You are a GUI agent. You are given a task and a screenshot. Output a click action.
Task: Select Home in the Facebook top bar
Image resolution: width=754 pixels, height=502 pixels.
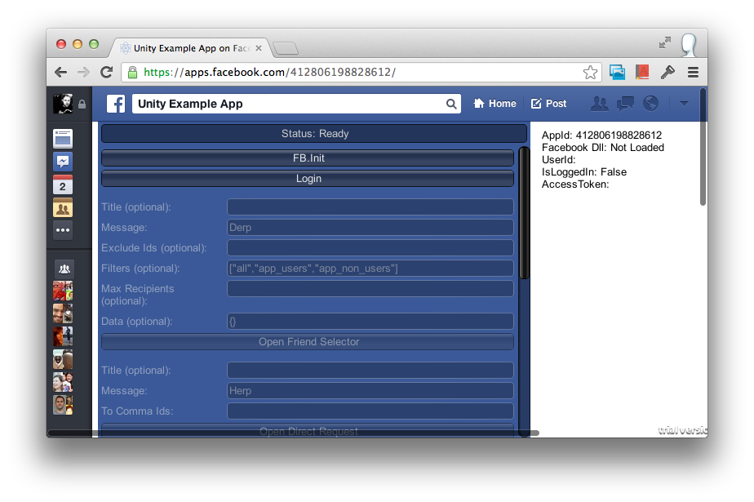(495, 103)
